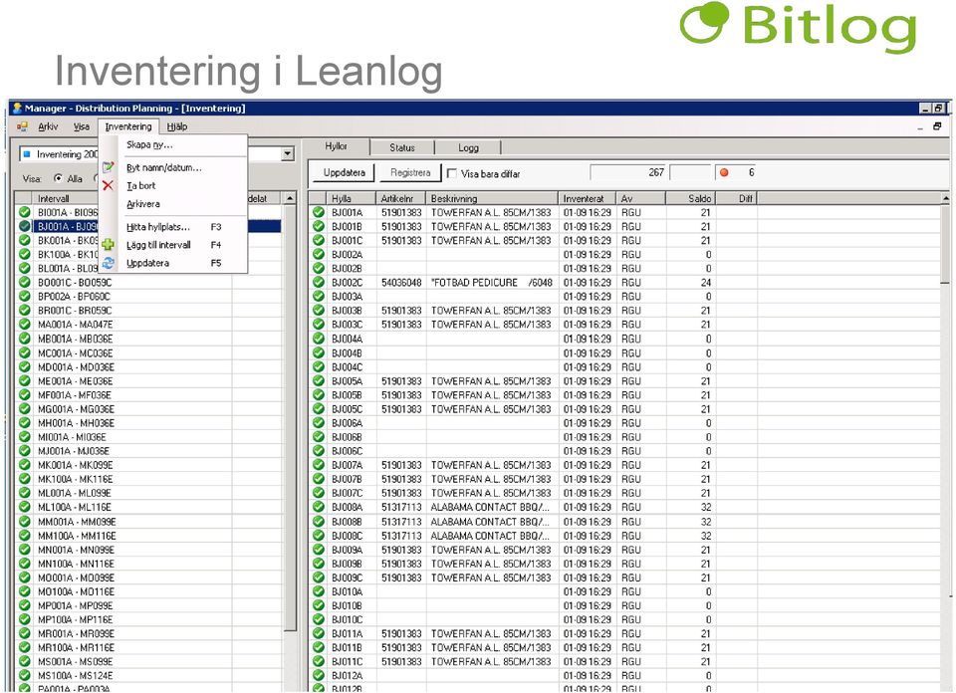Screen dimensions: 956x693
Task: Click the green check icon for shelf BJ011B
Action: [x=319, y=648]
